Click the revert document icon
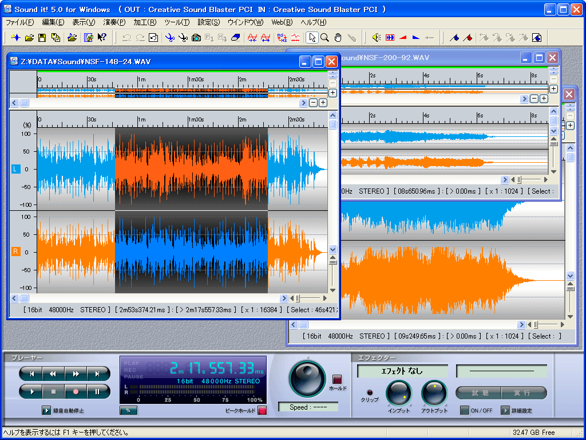Viewport: 586px width, 440px height. tap(153, 37)
